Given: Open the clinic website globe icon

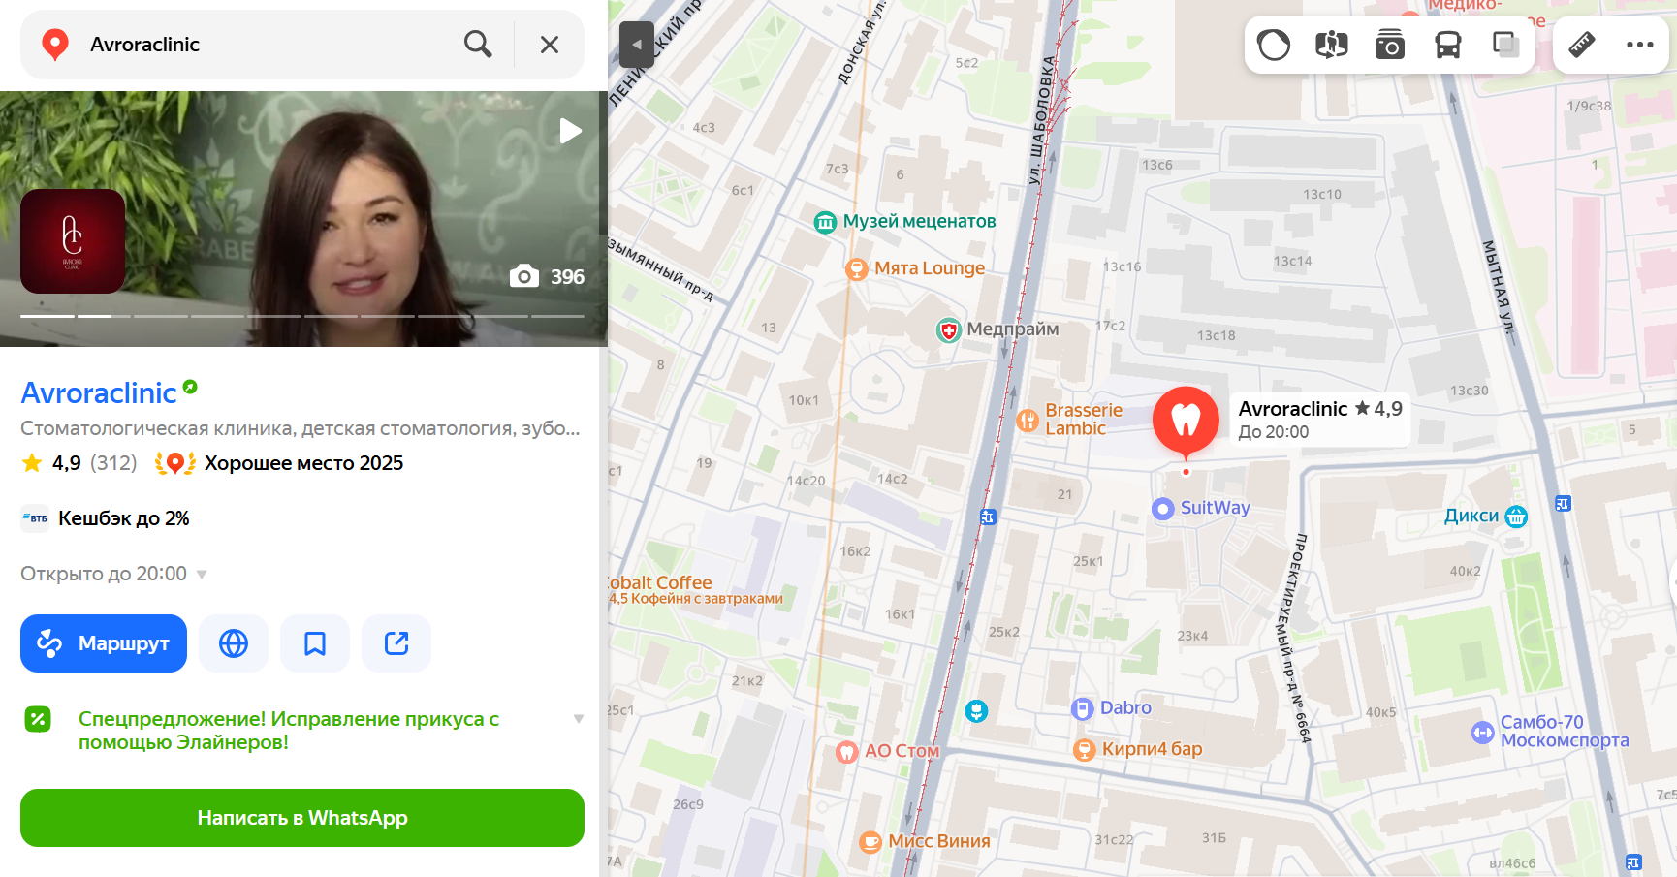Looking at the screenshot, I should coord(234,643).
